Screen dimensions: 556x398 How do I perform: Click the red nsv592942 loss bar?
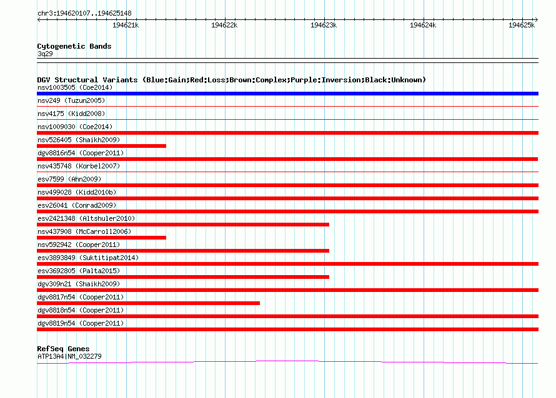tap(183, 251)
